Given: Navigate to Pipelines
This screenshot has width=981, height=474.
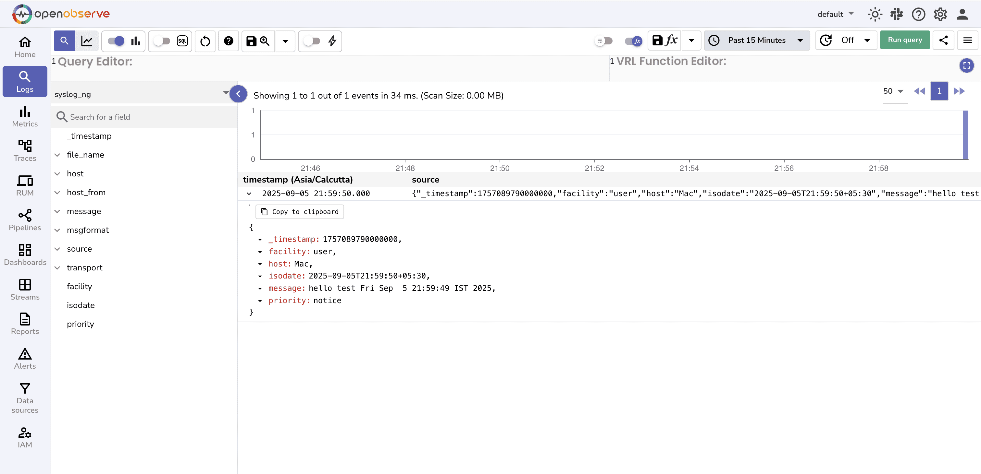Looking at the screenshot, I should click(25, 220).
